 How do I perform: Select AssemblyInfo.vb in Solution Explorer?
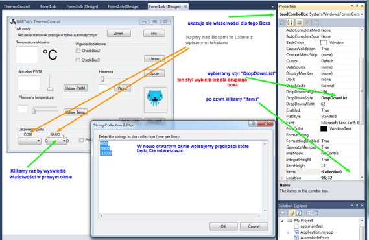coord(315,237)
